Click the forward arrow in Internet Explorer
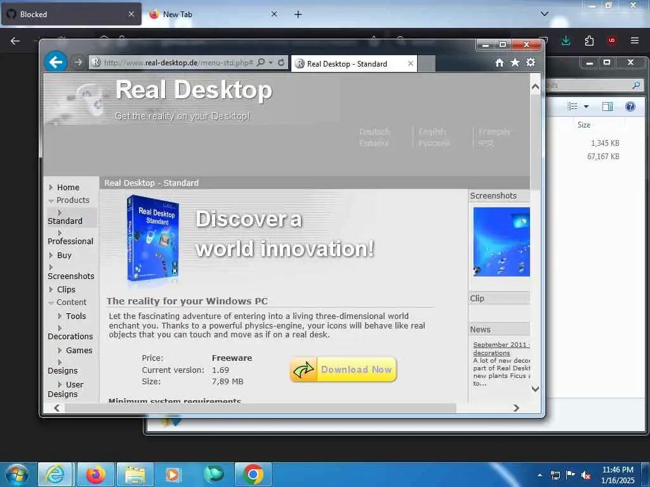Screen dimensions: 650x487 pos(77,63)
